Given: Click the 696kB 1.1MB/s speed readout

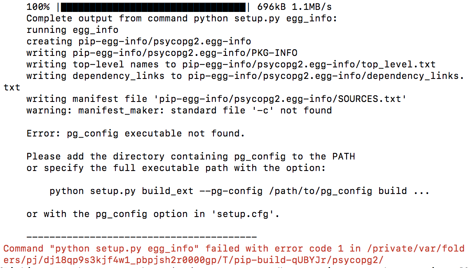Looking at the screenshot, I should 294,7.
